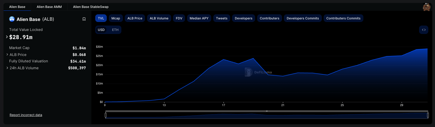Screen dimensions: 435x127
Task: Click the right handle of range slider
Action: 428,115
